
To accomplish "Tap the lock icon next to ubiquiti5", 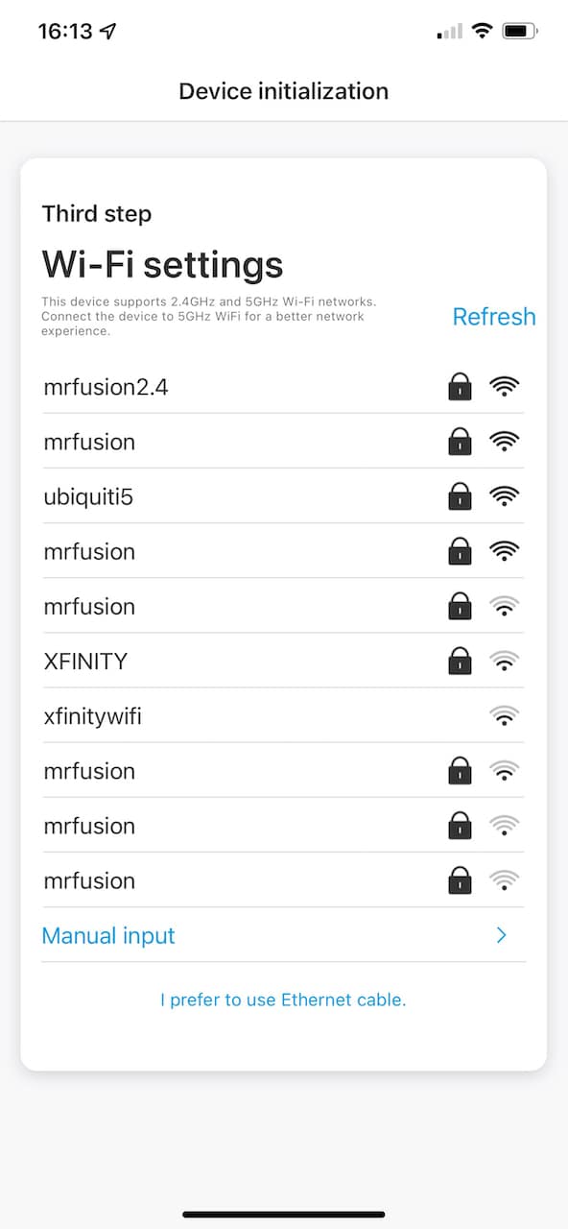I will pos(461,496).
